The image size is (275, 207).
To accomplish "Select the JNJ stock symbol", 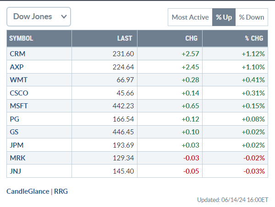I will pos(16,171).
